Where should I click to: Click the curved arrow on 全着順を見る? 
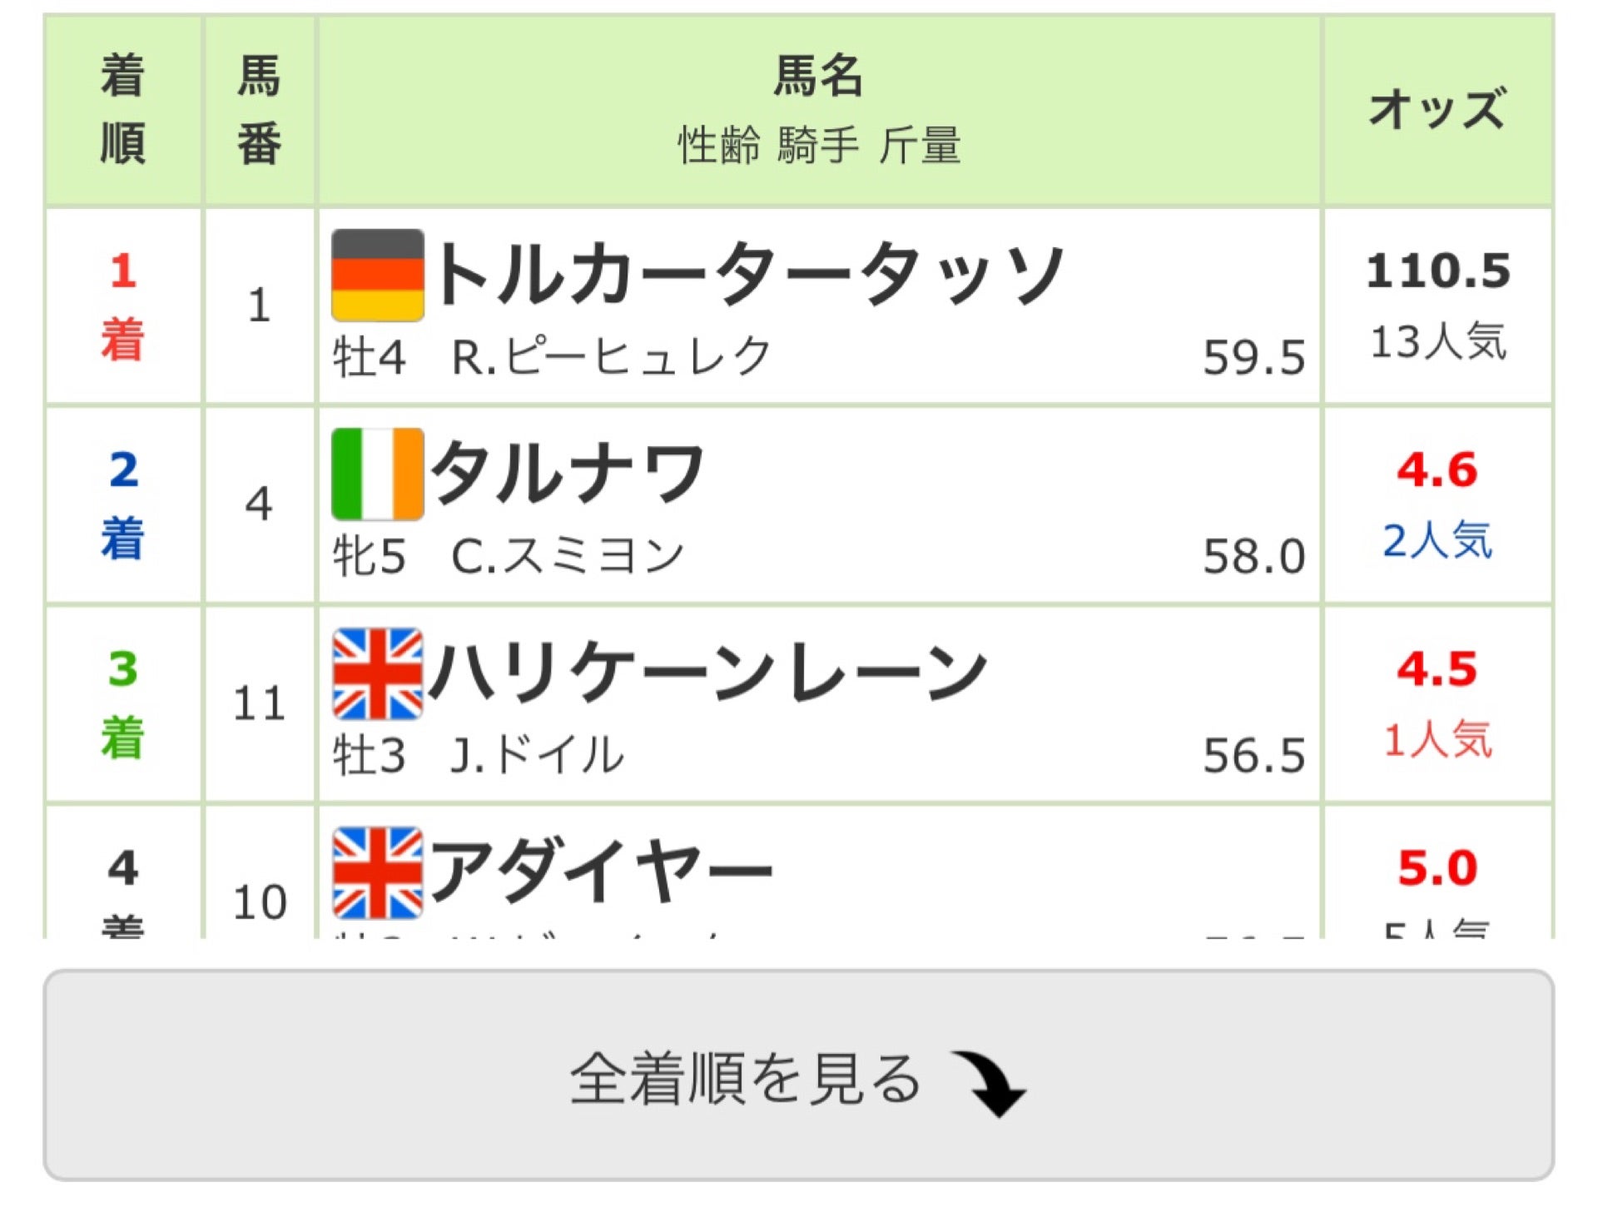(990, 1083)
